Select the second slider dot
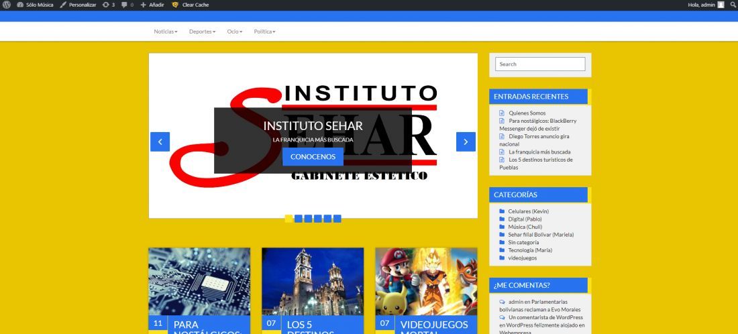Image resolution: width=738 pixels, height=334 pixels. pyautogui.click(x=299, y=218)
